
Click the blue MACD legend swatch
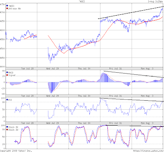[x=7, y=73]
